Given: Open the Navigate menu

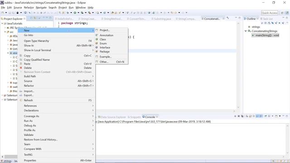Looking at the screenshot, I should click(x=41, y=8).
